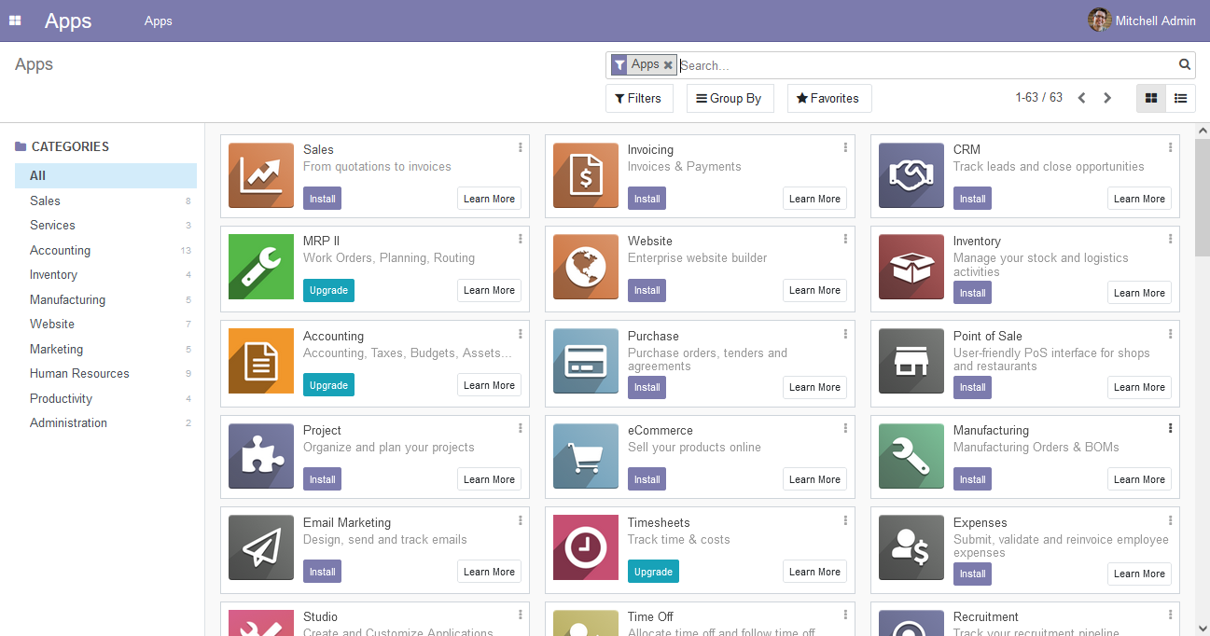Open the Filters dropdown
Viewport: 1210px width, 636px height.
639,98
